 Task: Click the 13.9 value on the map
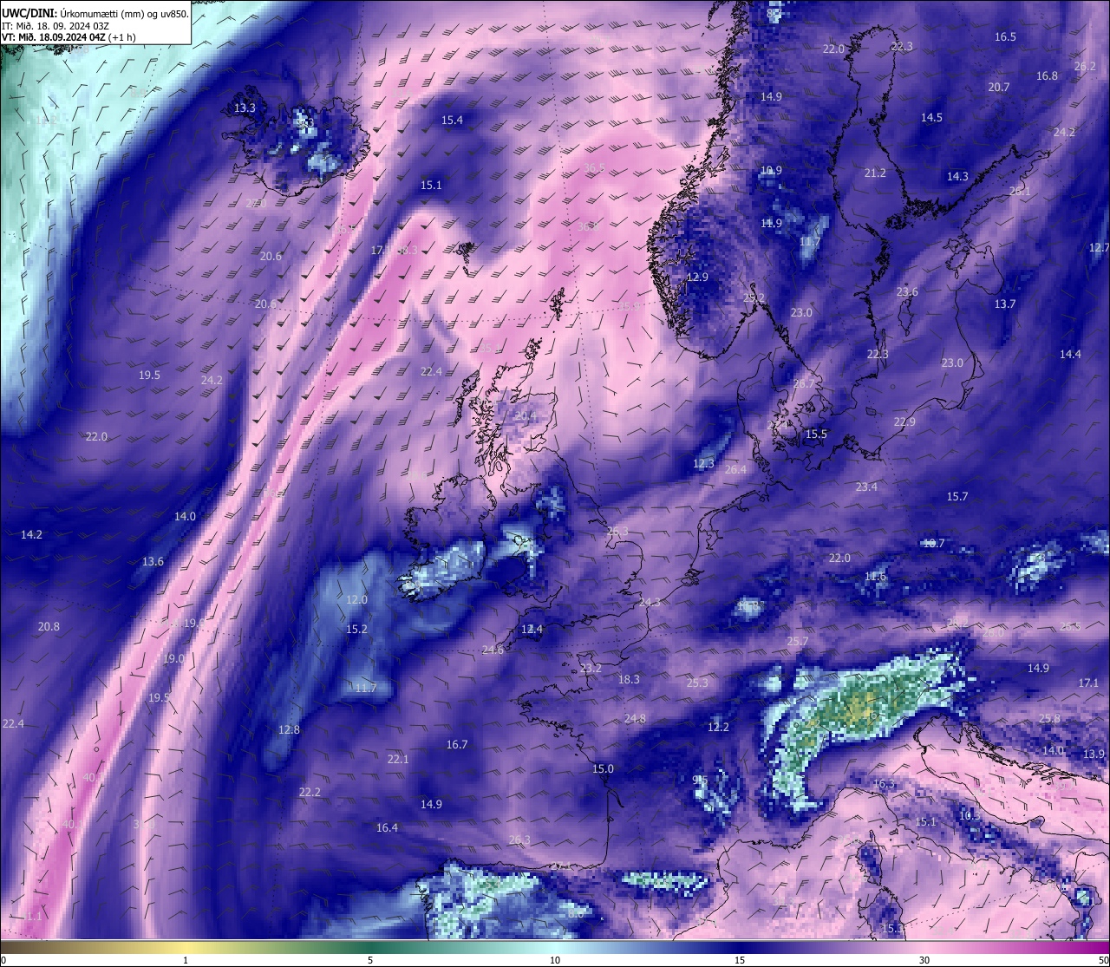click(x=1094, y=755)
